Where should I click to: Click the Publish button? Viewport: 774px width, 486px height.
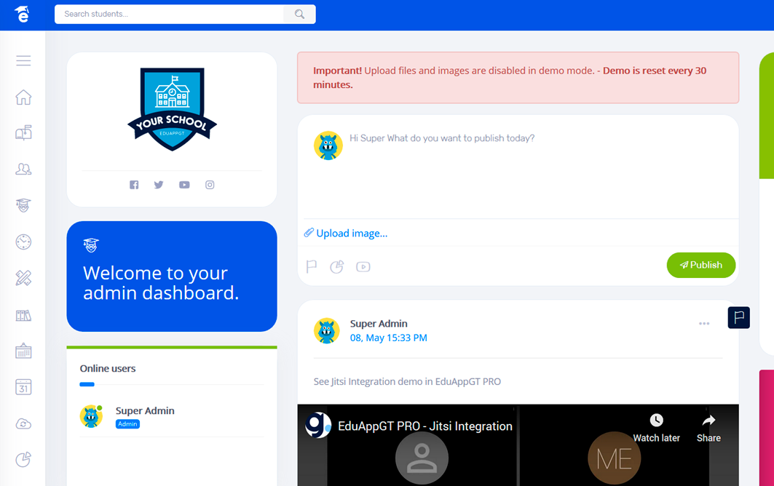pos(700,265)
